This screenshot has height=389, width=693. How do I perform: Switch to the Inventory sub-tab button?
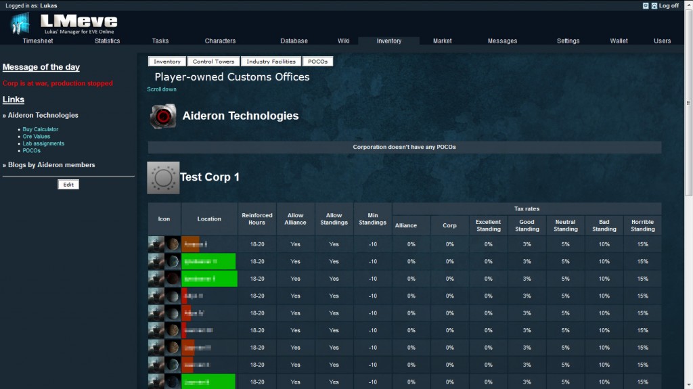pyautogui.click(x=167, y=62)
